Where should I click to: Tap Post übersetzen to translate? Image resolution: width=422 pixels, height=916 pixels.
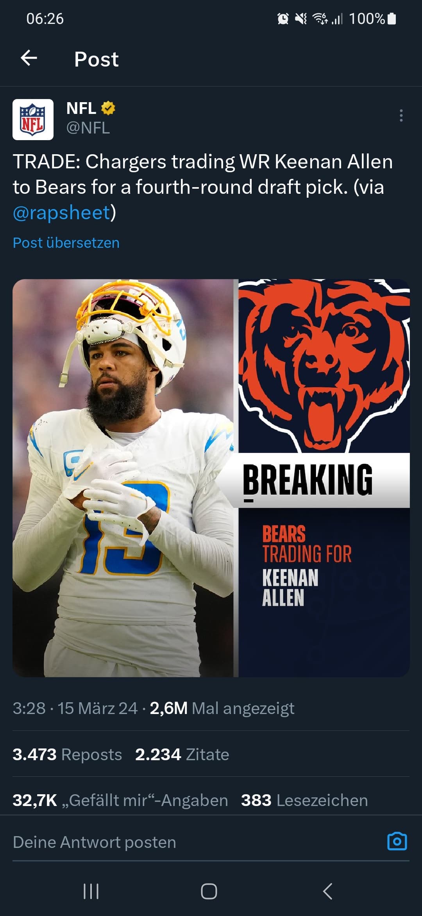(x=66, y=243)
